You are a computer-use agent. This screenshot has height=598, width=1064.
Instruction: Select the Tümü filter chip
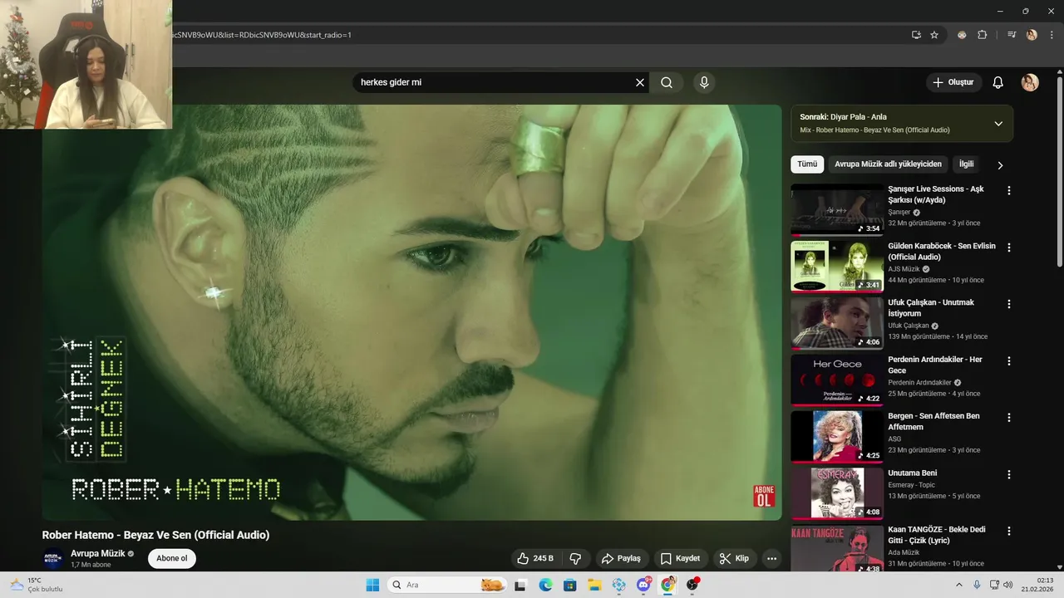coord(807,164)
